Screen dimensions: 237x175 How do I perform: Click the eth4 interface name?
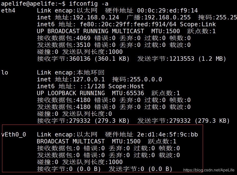coord(8,10)
